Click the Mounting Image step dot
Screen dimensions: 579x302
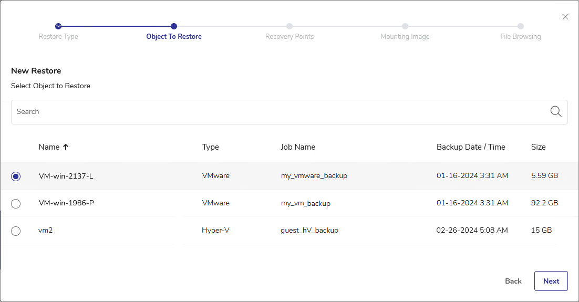click(405, 26)
